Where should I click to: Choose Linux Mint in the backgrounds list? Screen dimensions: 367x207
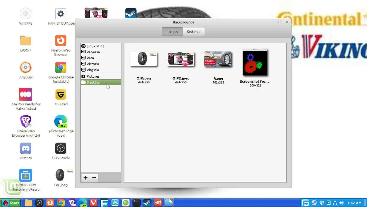[x=101, y=46]
